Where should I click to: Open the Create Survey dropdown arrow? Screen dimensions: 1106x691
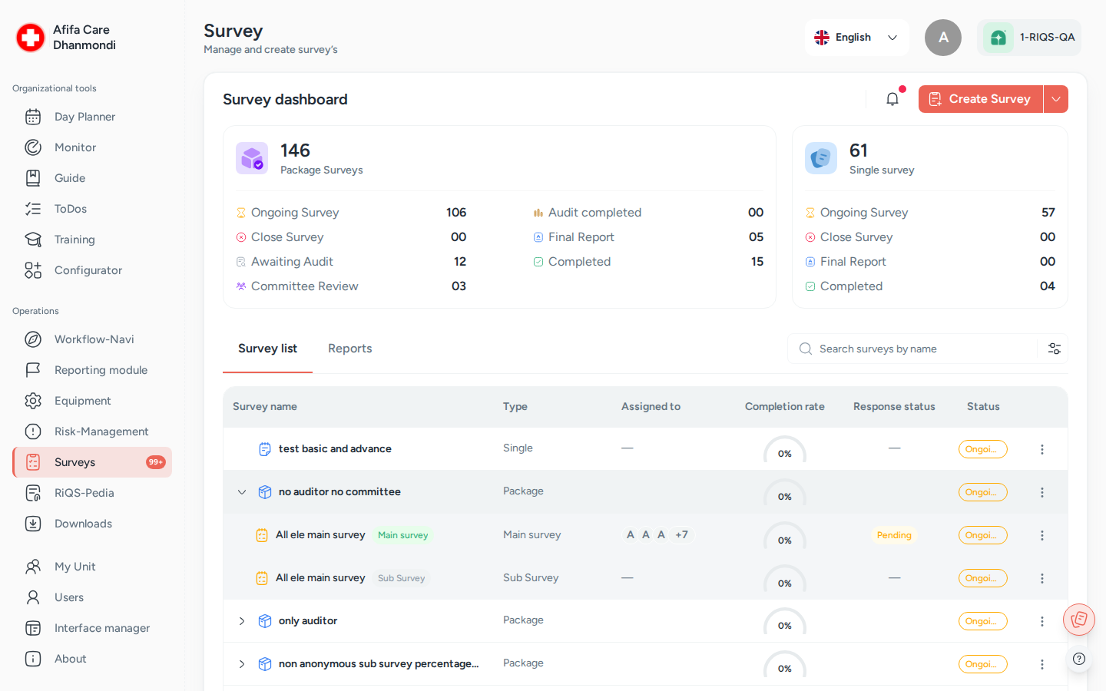coord(1056,99)
